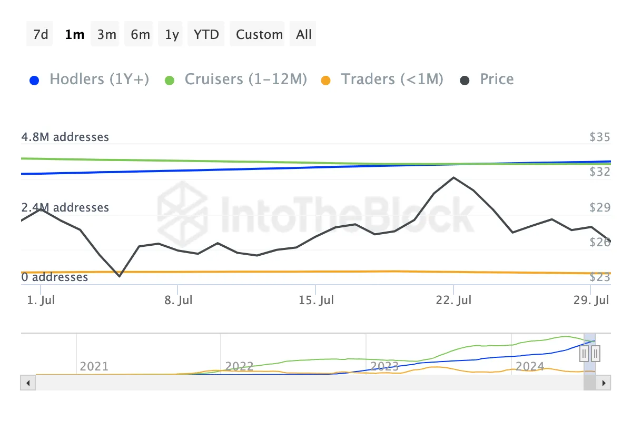The height and width of the screenshot is (421, 632).
Task: Switch to the 6m range
Action: (140, 35)
